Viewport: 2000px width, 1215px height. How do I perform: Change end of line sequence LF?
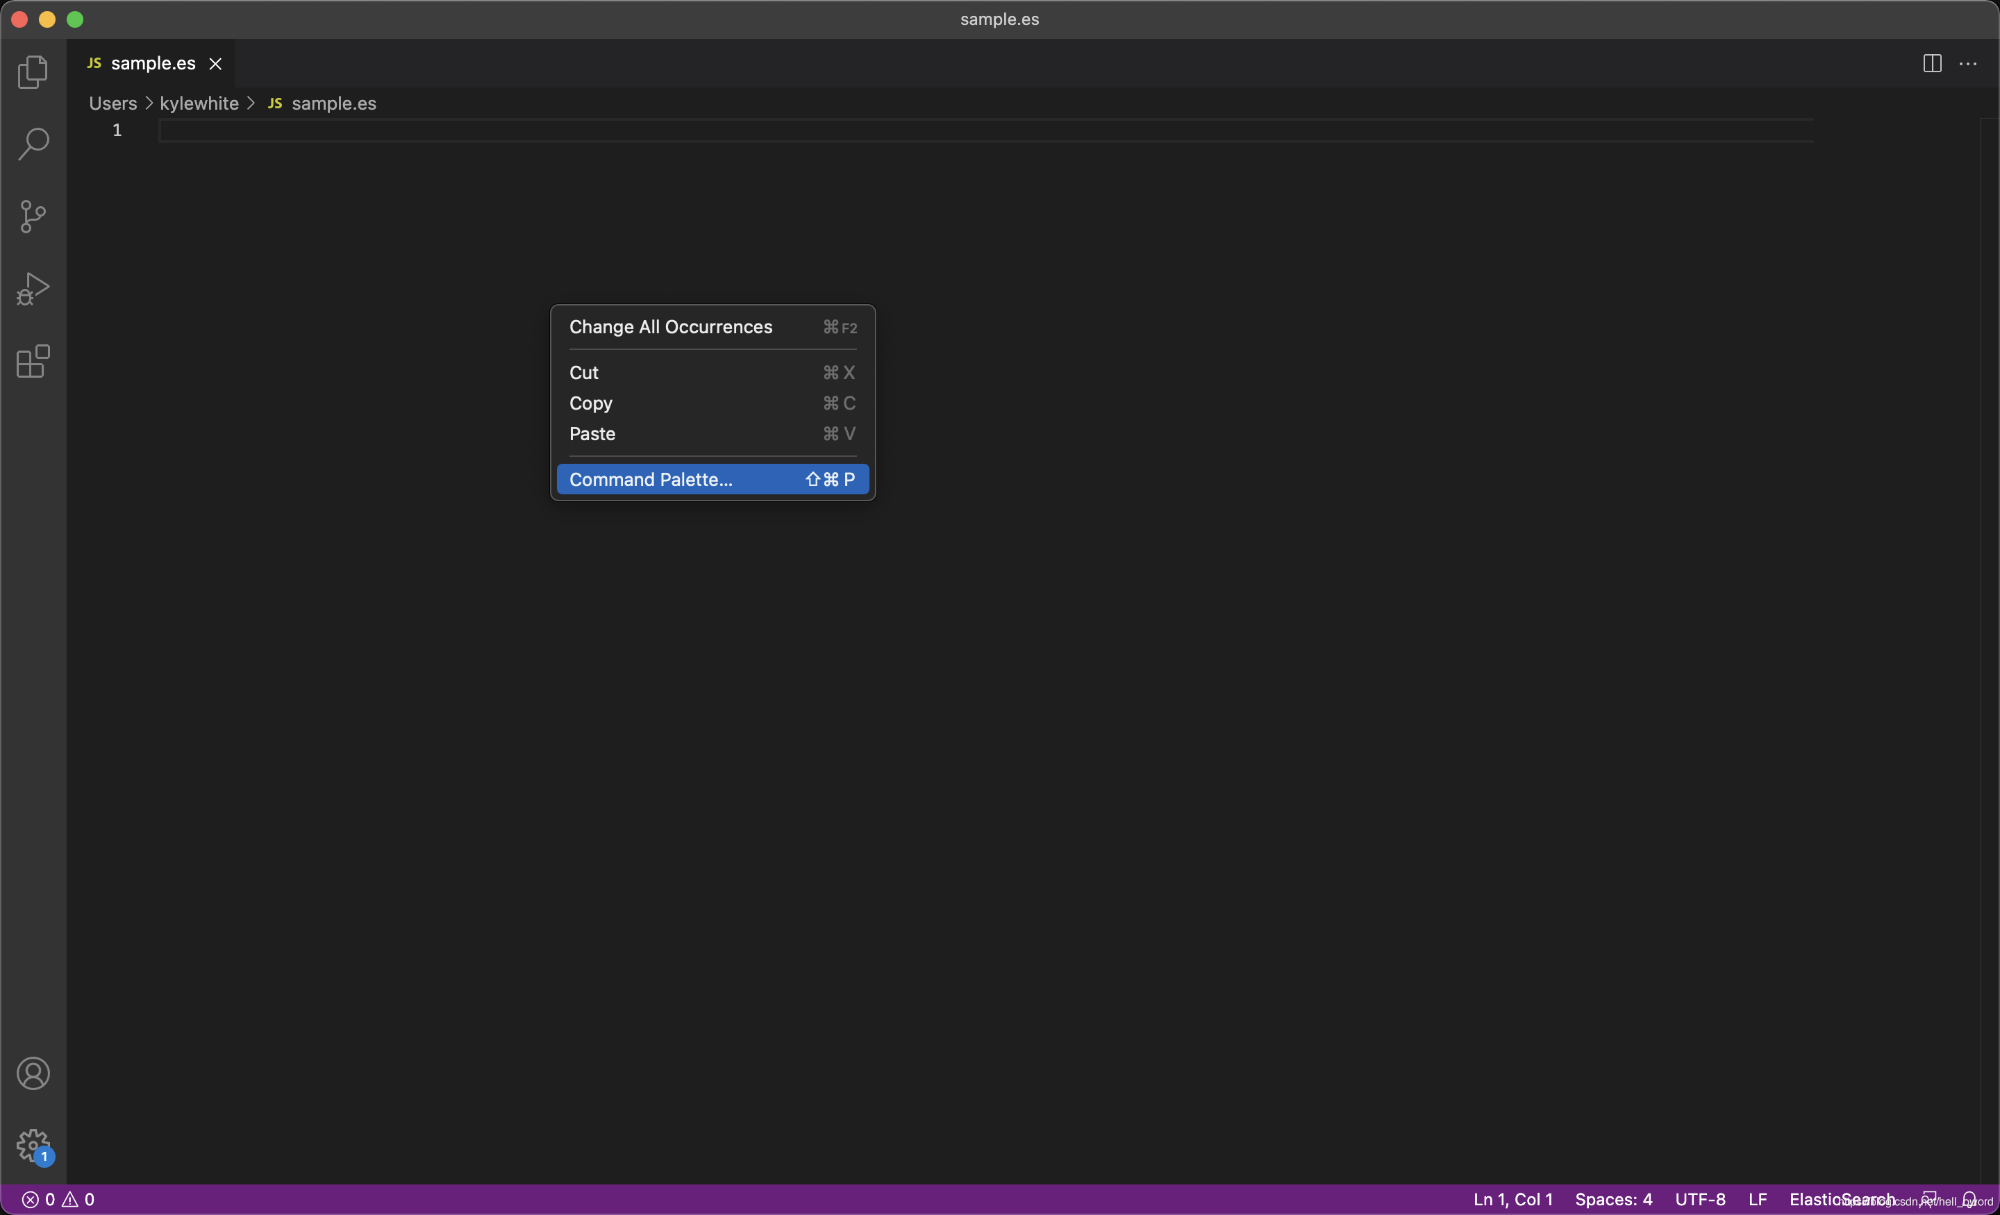click(x=1758, y=1199)
